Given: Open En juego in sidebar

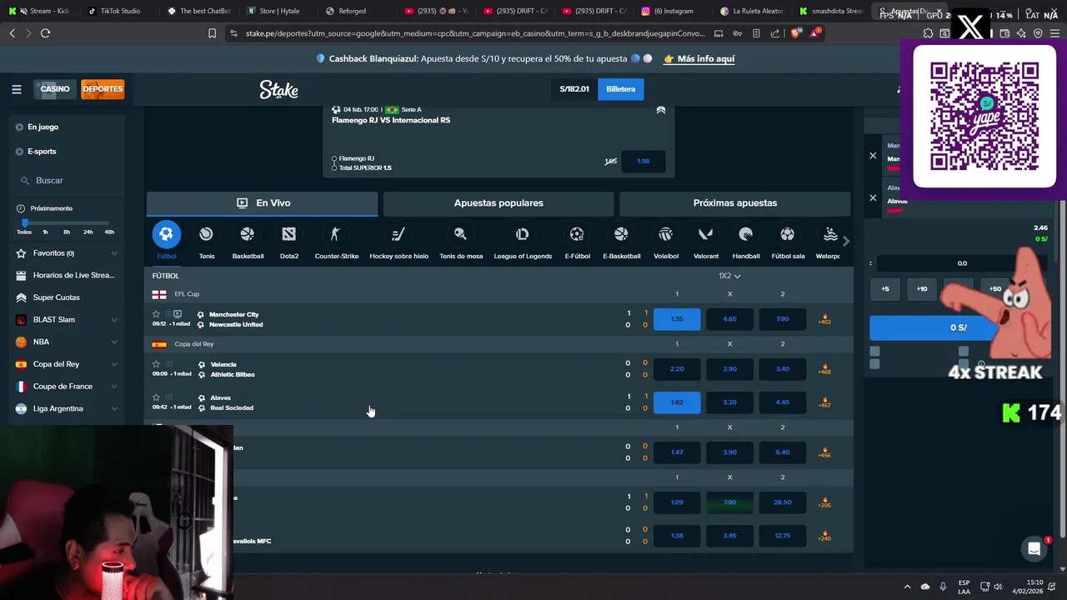Looking at the screenshot, I should coord(43,127).
